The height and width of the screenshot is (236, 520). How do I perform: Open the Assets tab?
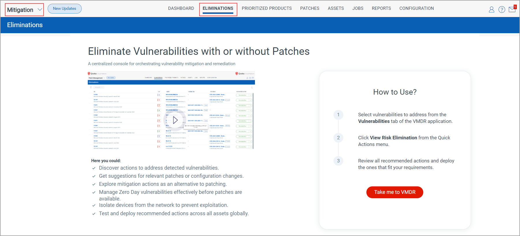tap(336, 8)
